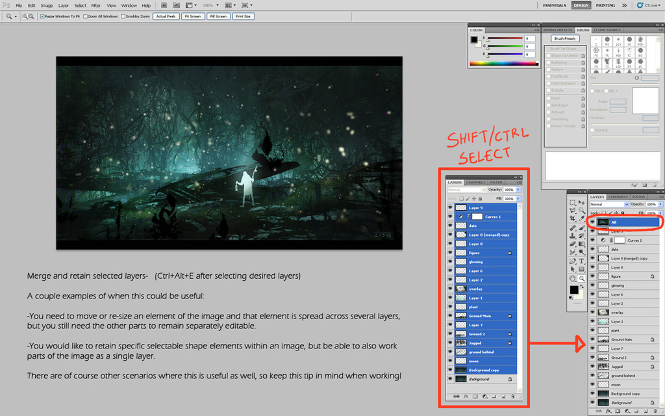Enable Scrubby Zoom checkbox

(123, 16)
